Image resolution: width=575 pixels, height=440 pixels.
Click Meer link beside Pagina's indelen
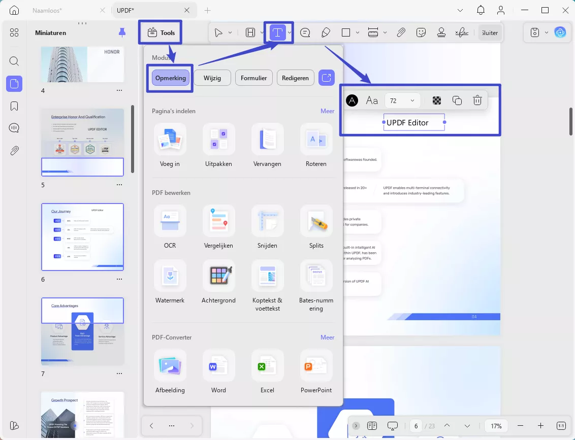[x=327, y=111]
